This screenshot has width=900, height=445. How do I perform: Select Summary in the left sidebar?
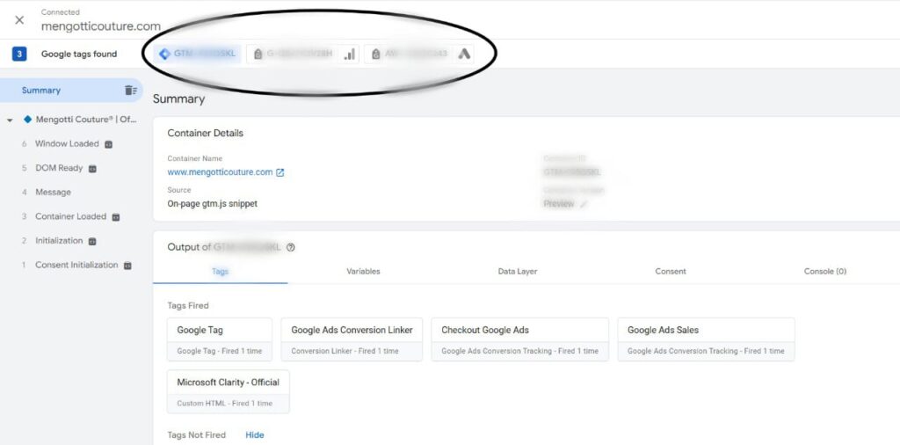40,91
